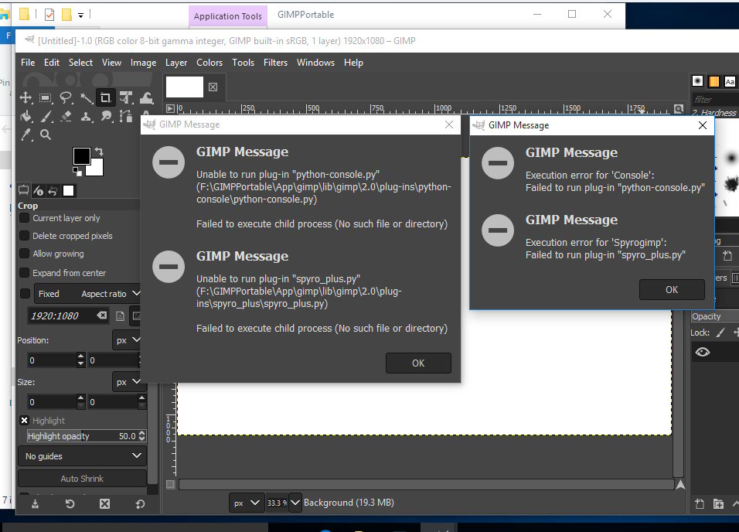The height and width of the screenshot is (532, 739).
Task: Toggle Delete cropped pixels checkbox
Action: click(25, 236)
